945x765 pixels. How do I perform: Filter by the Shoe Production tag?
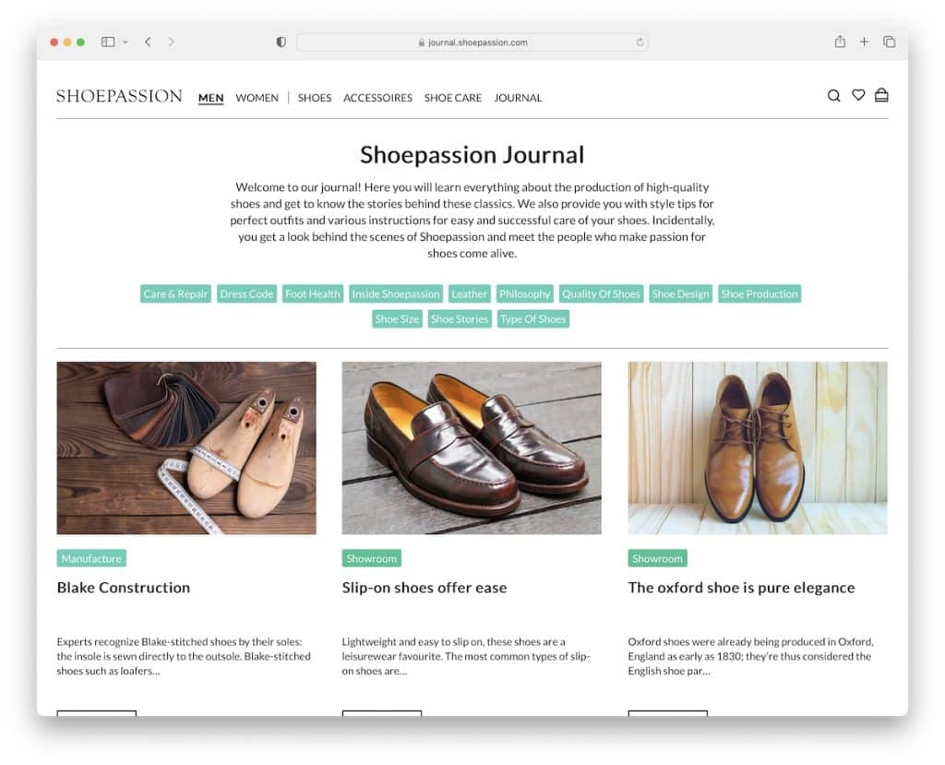[760, 294]
